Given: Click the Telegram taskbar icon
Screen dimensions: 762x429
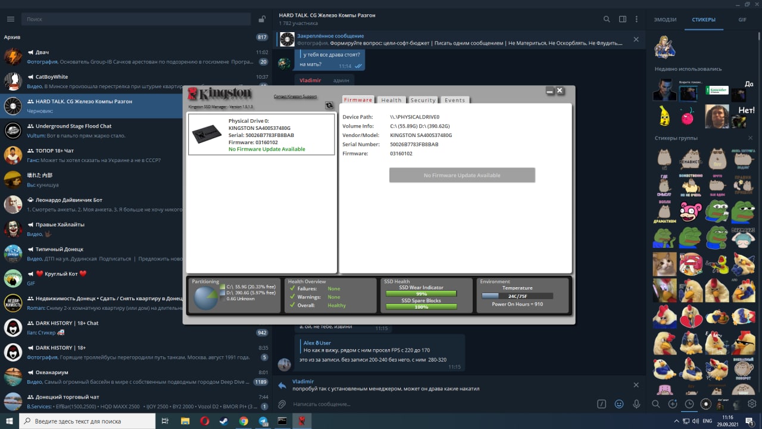Looking at the screenshot, I should point(263,421).
